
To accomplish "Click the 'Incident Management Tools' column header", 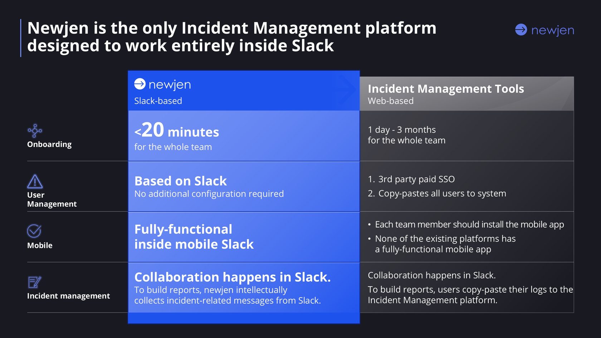I will click(446, 89).
